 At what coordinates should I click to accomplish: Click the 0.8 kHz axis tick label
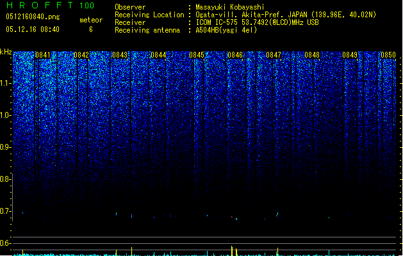[5, 179]
